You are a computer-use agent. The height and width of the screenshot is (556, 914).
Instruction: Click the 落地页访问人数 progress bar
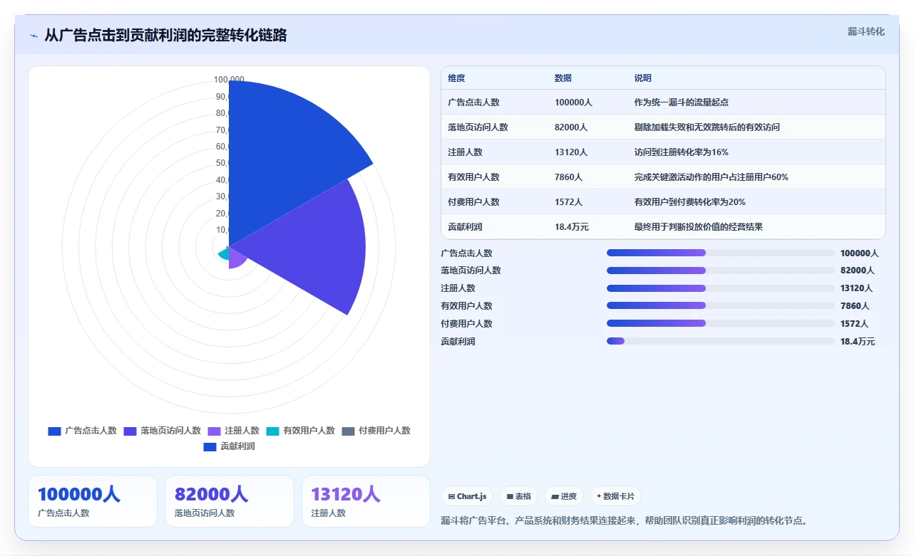click(x=720, y=271)
